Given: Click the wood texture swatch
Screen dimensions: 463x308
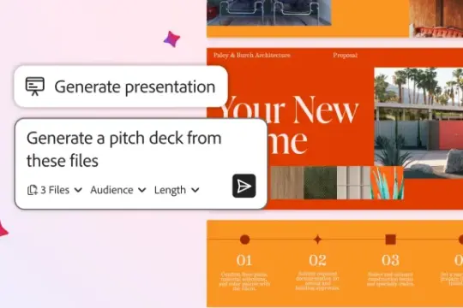Looking at the screenshot, I should pyautogui.click(x=287, y=183).
